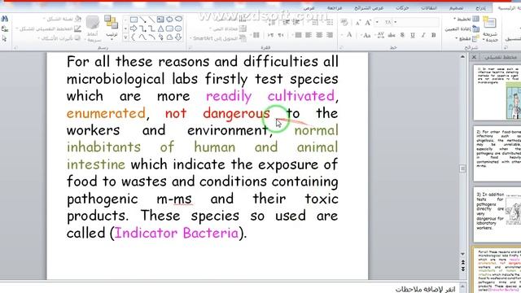521x293 pixels.
Task: Toggle rightmost paragraph alignment button
Action: coord(329,35)
